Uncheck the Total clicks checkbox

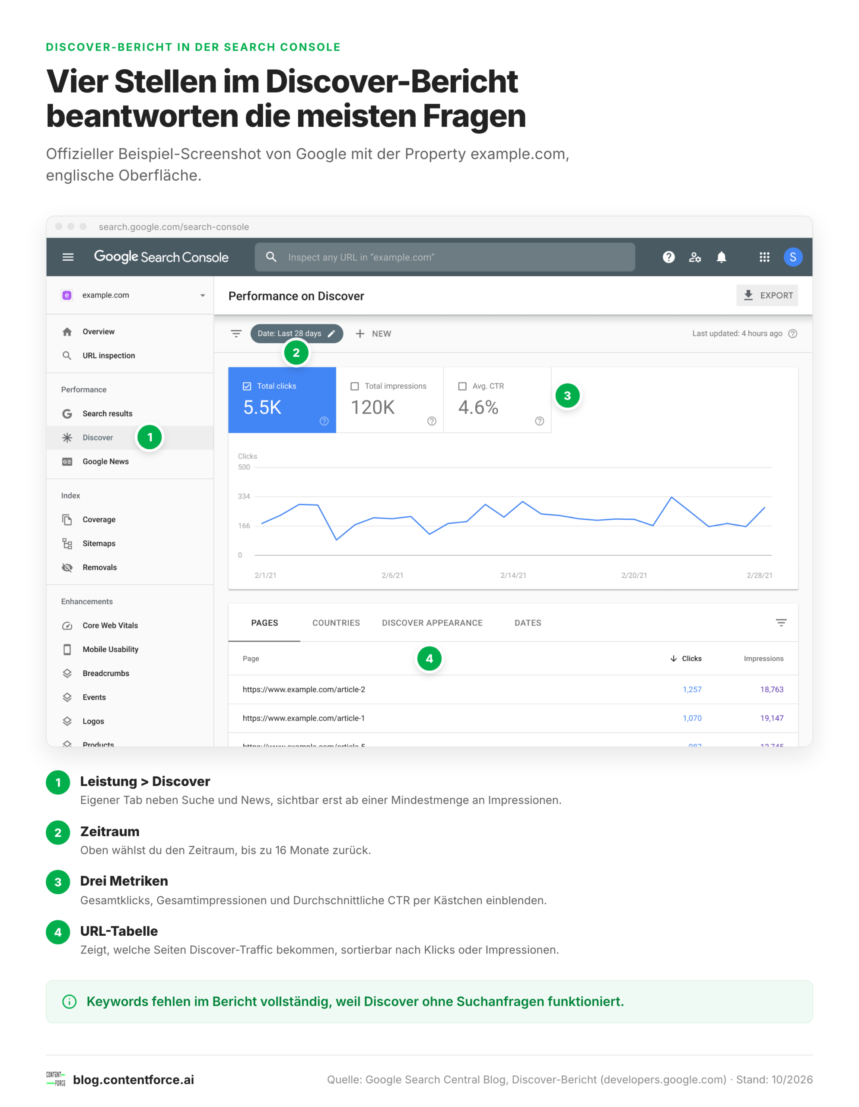click(247, 386)
